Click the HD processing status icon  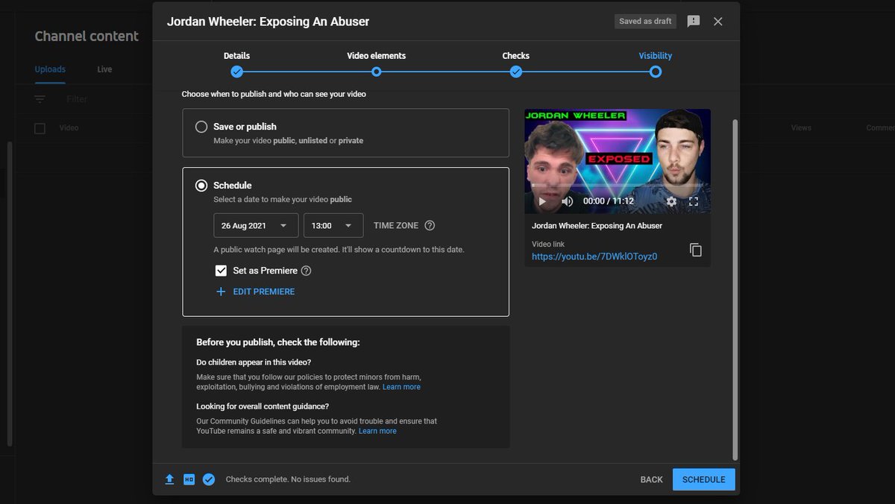189,479
